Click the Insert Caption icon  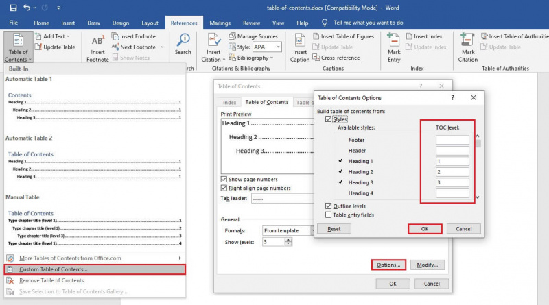300,40
